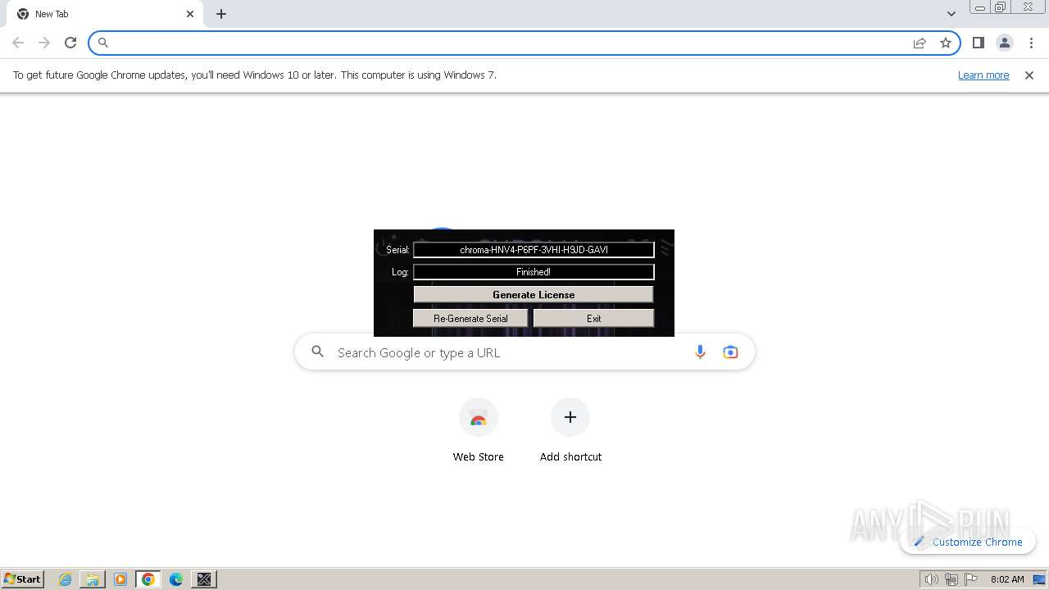Screen dimensions: 1049x590
Task: Open Microsoft Edge from taskbar
Action: click(176, 579)
